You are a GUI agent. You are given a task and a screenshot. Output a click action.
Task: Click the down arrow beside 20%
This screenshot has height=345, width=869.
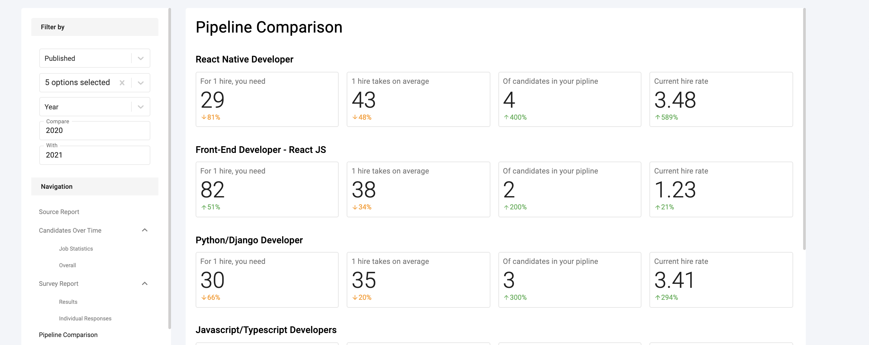tap(355, 297)
